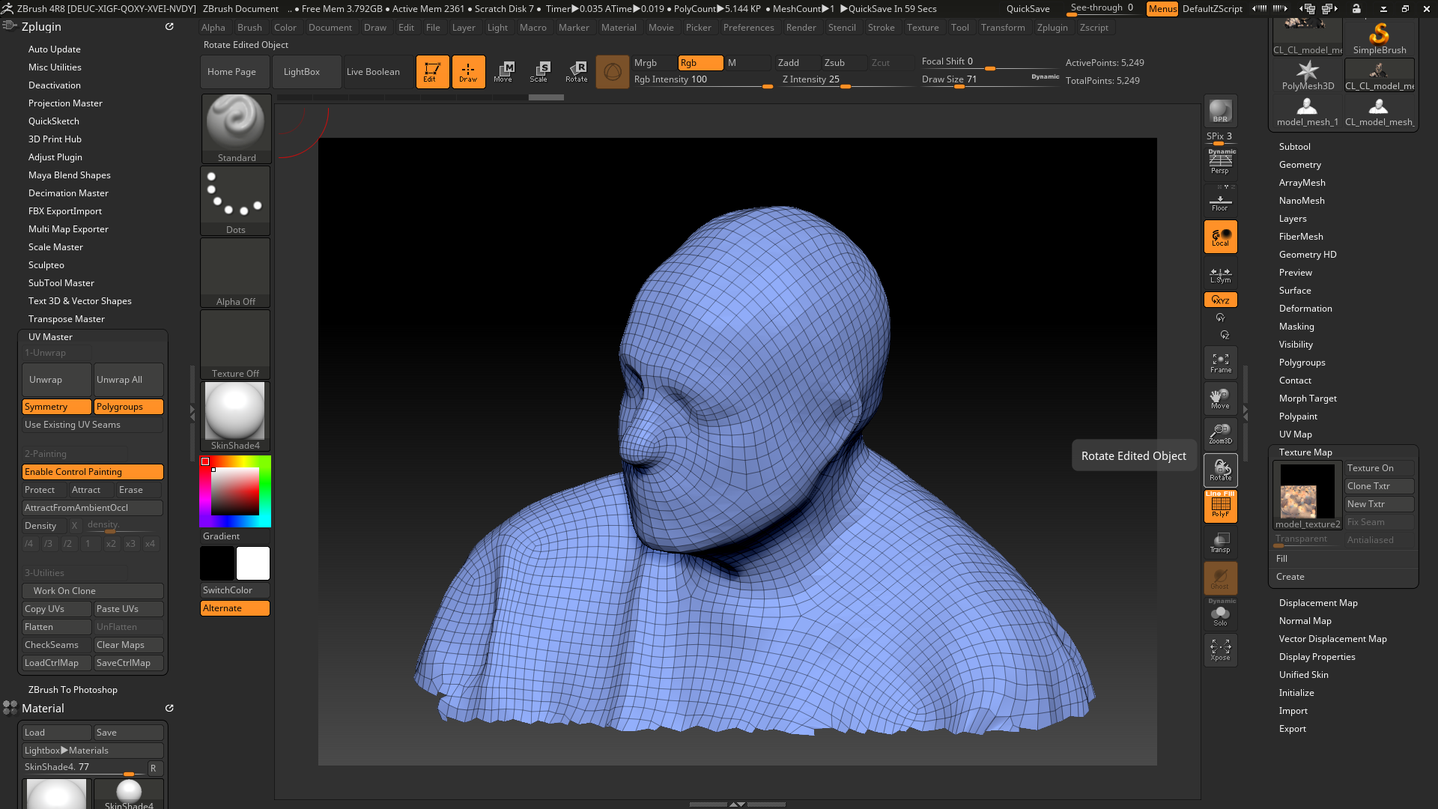Toggle the Mrgb channel button
Screen dimensions: 1438x809
(654, 63)
